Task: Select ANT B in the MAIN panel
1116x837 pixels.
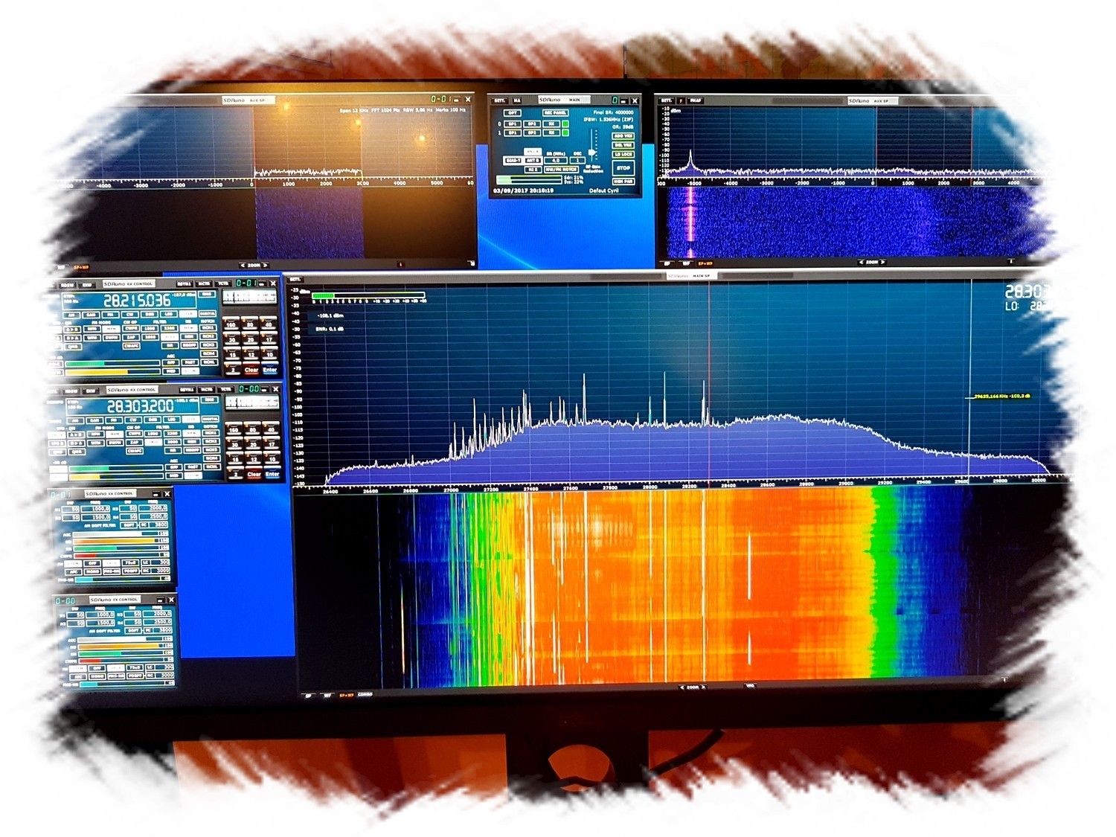Action: pos(533,161)
